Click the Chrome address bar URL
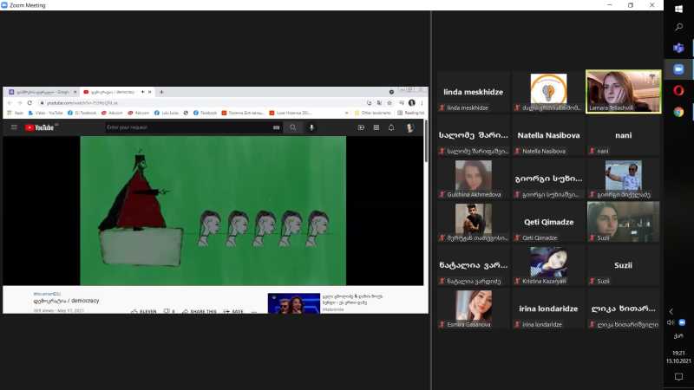This screenshot has width=694, height=390. pyautogui.click(x=82, y=102)
